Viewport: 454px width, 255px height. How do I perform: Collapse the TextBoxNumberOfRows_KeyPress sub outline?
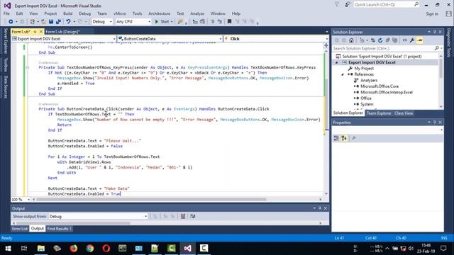27,67
